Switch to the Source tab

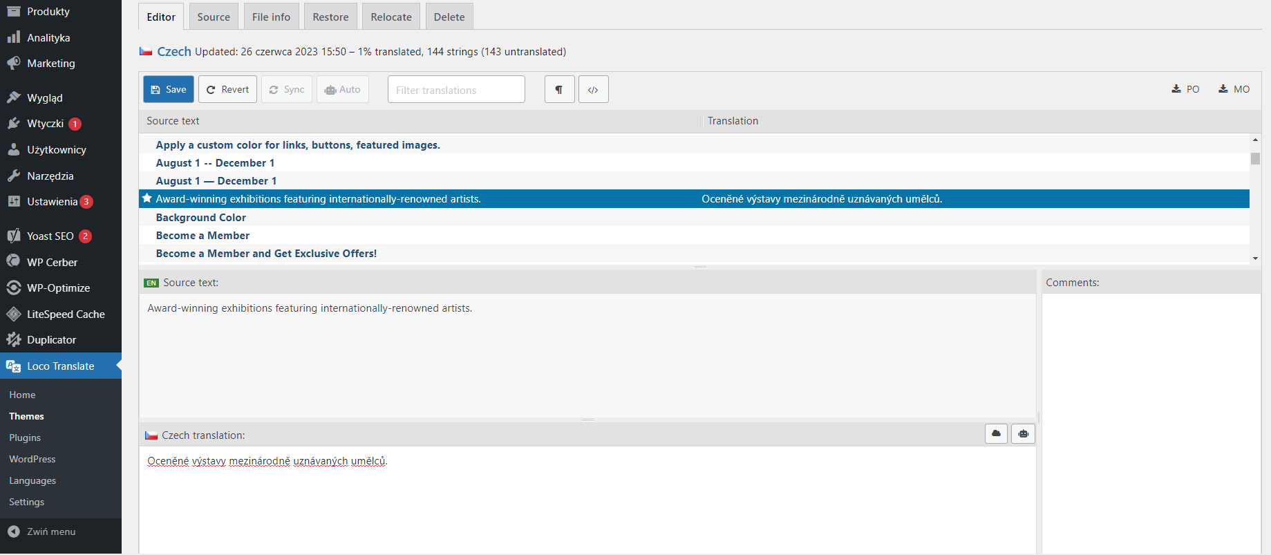214,17
